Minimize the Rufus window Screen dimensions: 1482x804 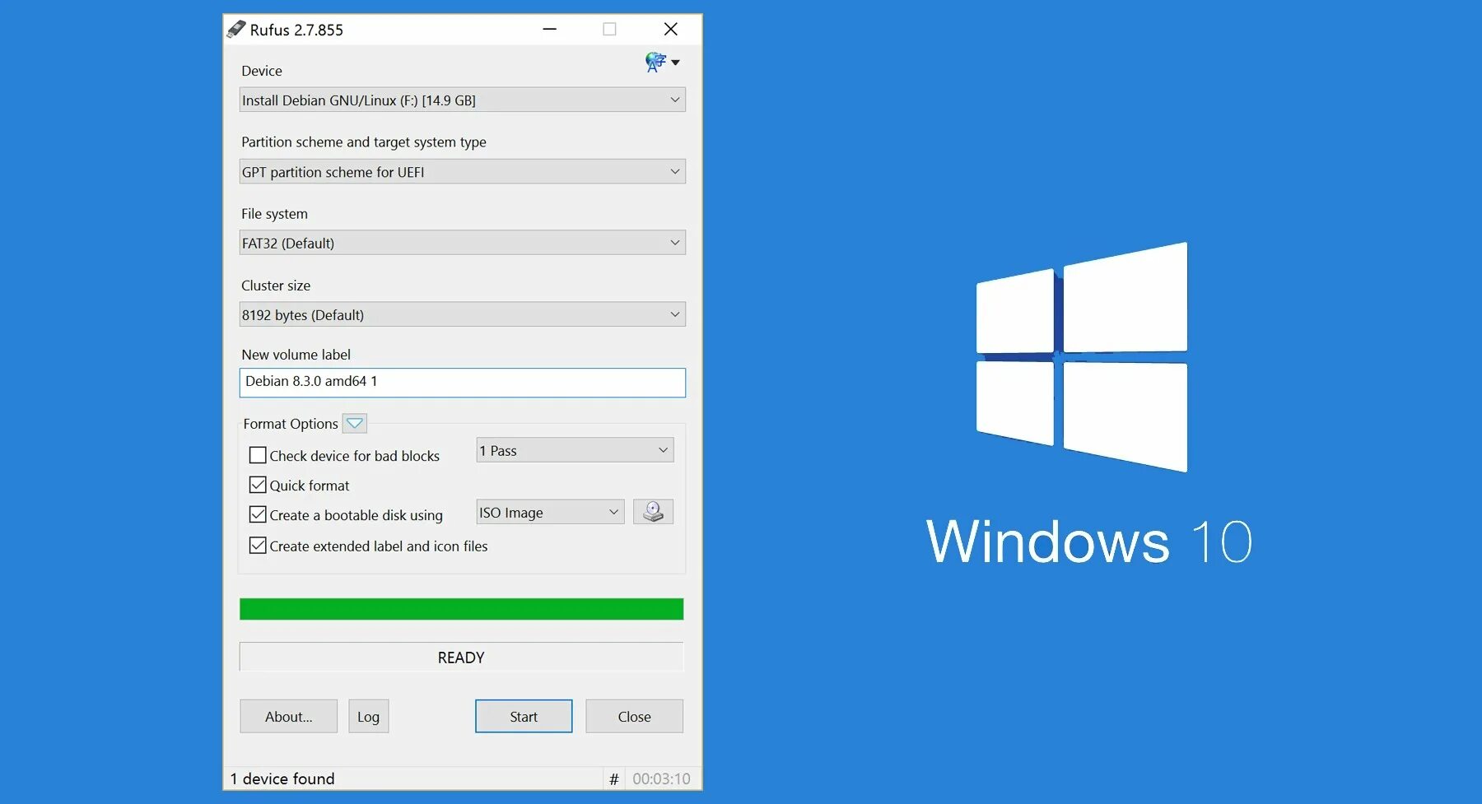pyautogui.click(x=550, y=30)
